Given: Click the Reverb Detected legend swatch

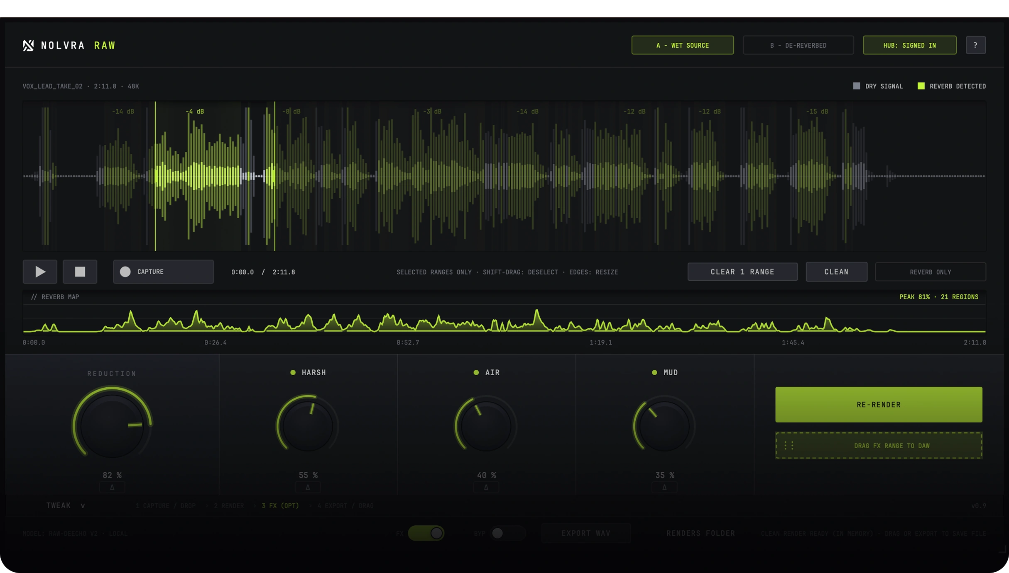Looking at the screenshot, I should 921,86.
